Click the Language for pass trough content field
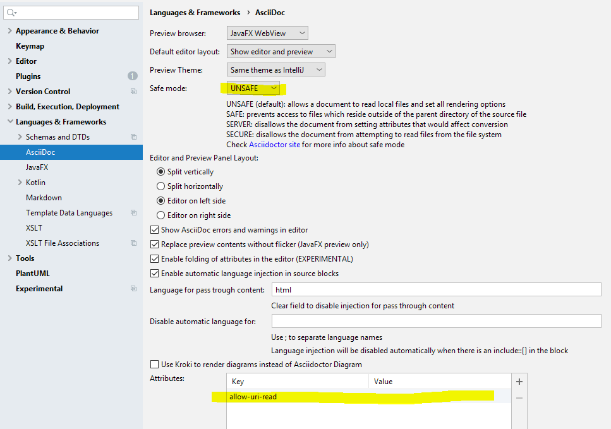 [437, 289]
